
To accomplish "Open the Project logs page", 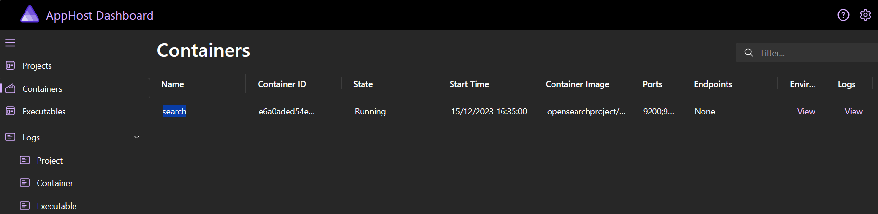I will click(50, 160).
